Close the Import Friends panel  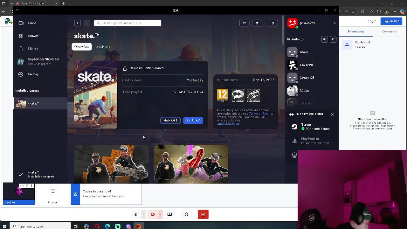(x=332, y=114)
